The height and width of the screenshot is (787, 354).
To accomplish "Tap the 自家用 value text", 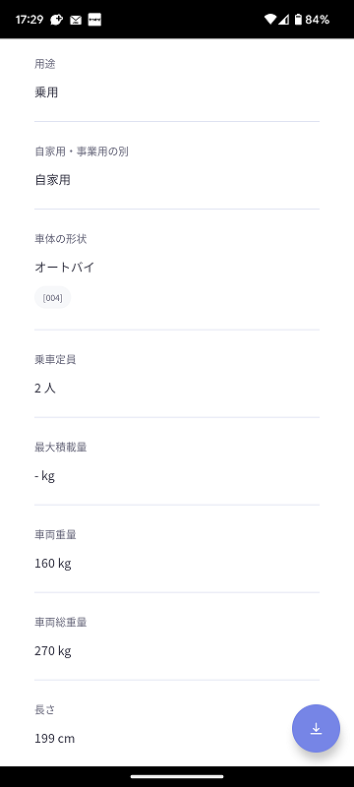I will [53, 180].
